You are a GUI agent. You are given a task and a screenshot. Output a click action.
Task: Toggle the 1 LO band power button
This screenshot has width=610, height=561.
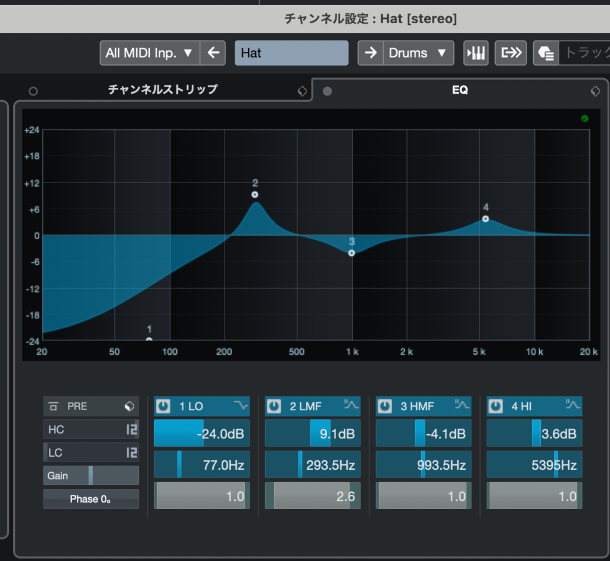tap(163, 407)
